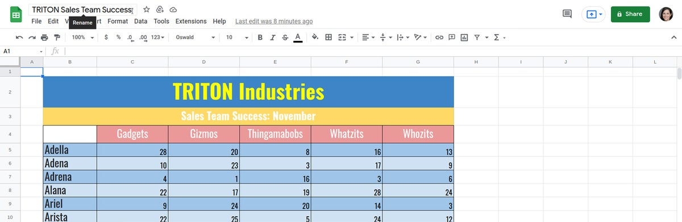The width and height of the screenshot is (682, 222).
Task: Select the 'Thingamabobs' header cell
Action: point(275,134)
